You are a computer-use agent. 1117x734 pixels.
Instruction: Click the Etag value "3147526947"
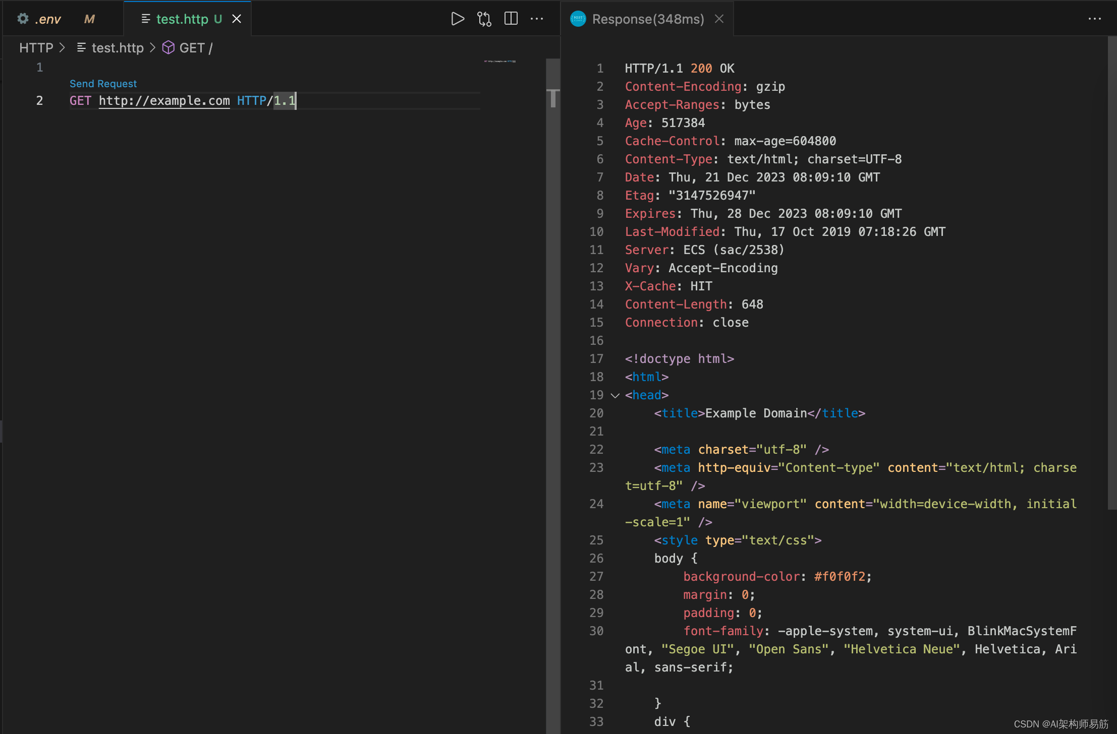coord(712,196)
